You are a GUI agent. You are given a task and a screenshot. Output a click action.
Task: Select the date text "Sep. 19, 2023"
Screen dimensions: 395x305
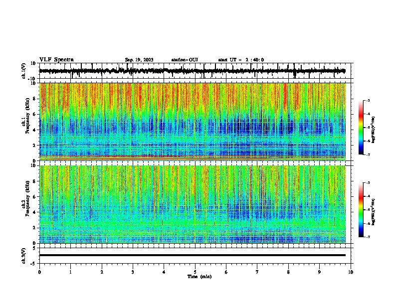pyautogui.click(x=139, y=60)
